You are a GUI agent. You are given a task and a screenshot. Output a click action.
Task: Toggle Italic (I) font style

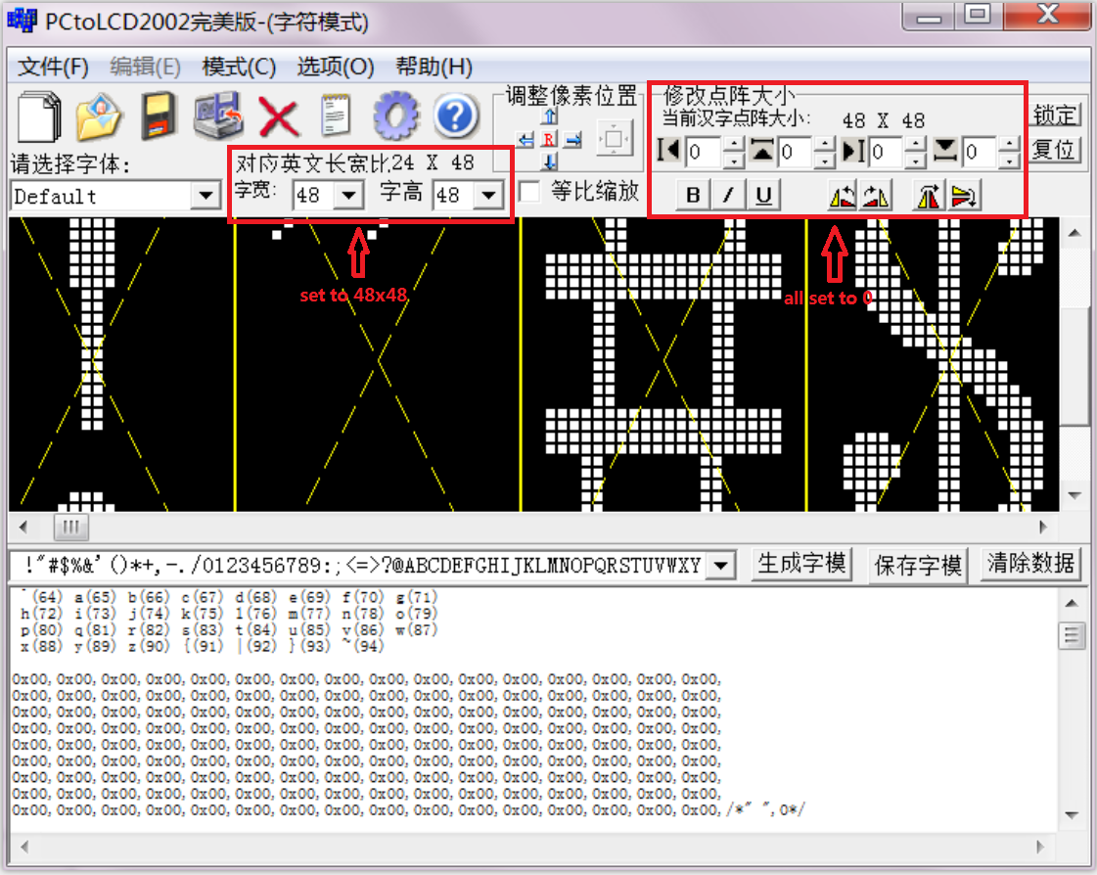[728, 196]
